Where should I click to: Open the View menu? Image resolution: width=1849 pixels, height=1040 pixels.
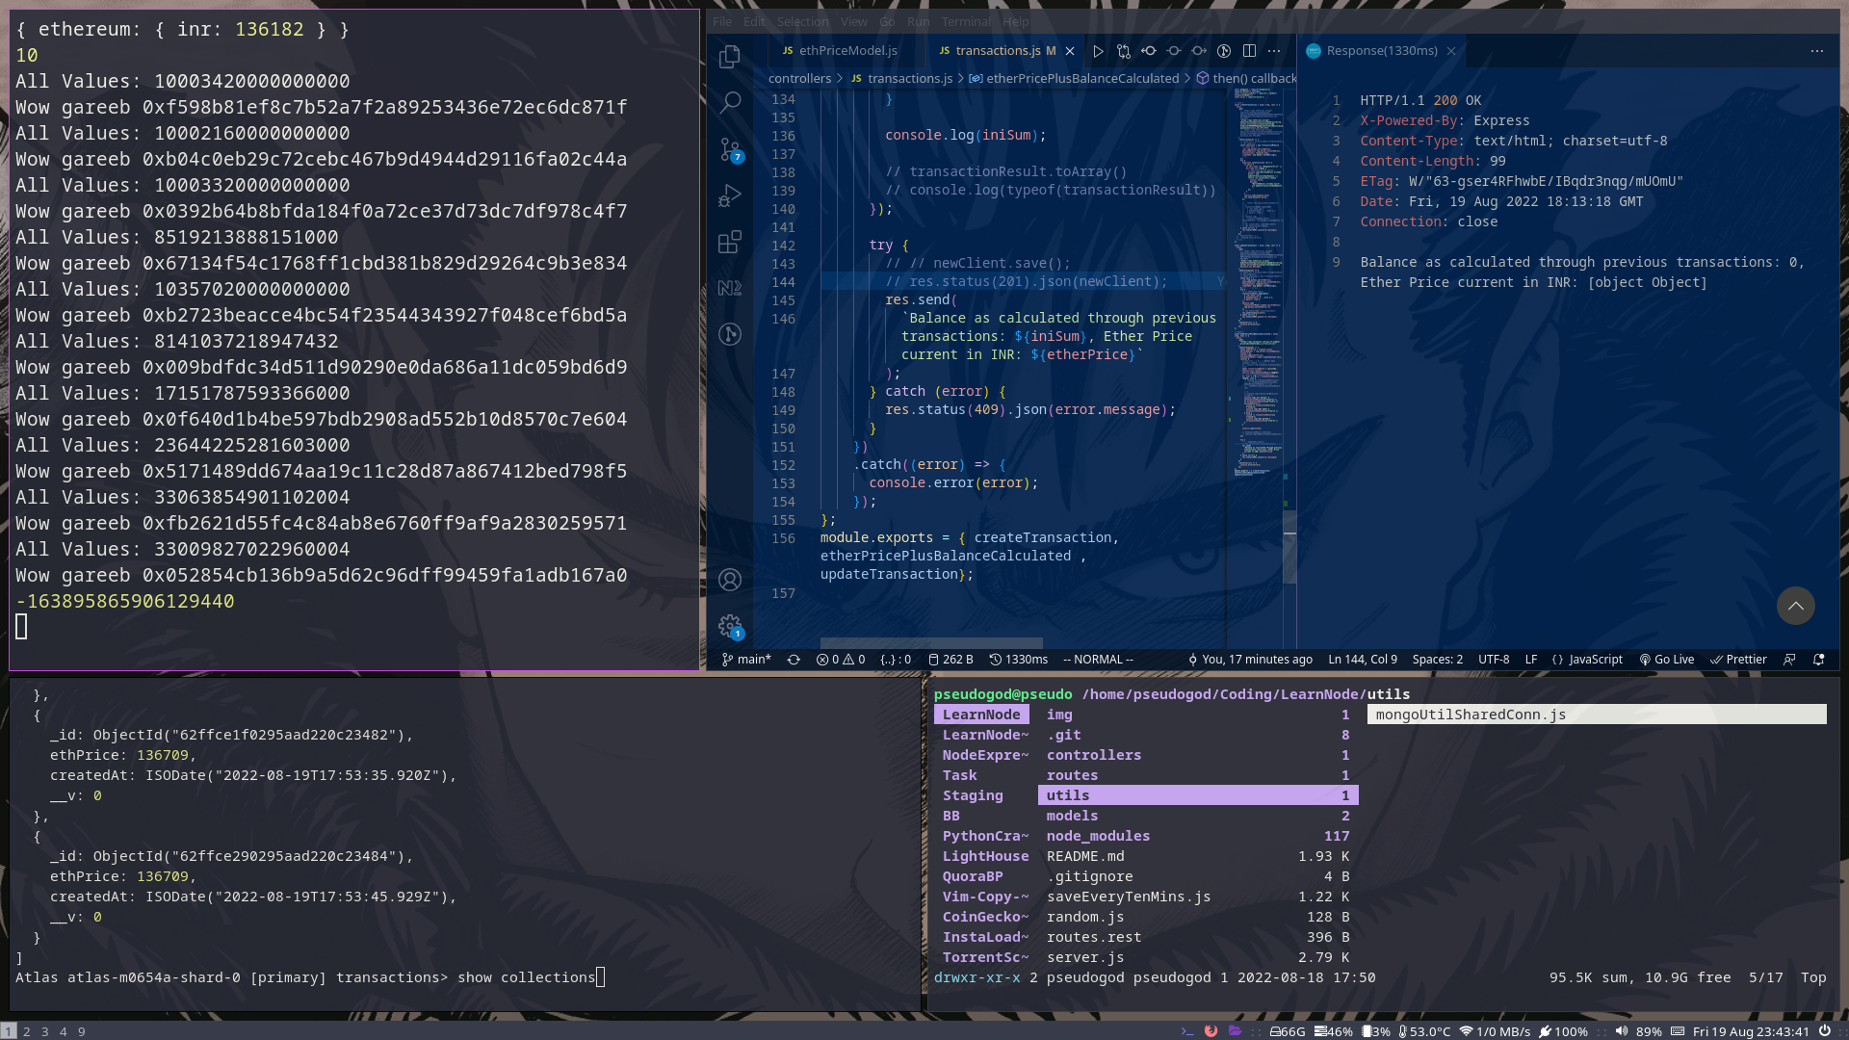854,21
